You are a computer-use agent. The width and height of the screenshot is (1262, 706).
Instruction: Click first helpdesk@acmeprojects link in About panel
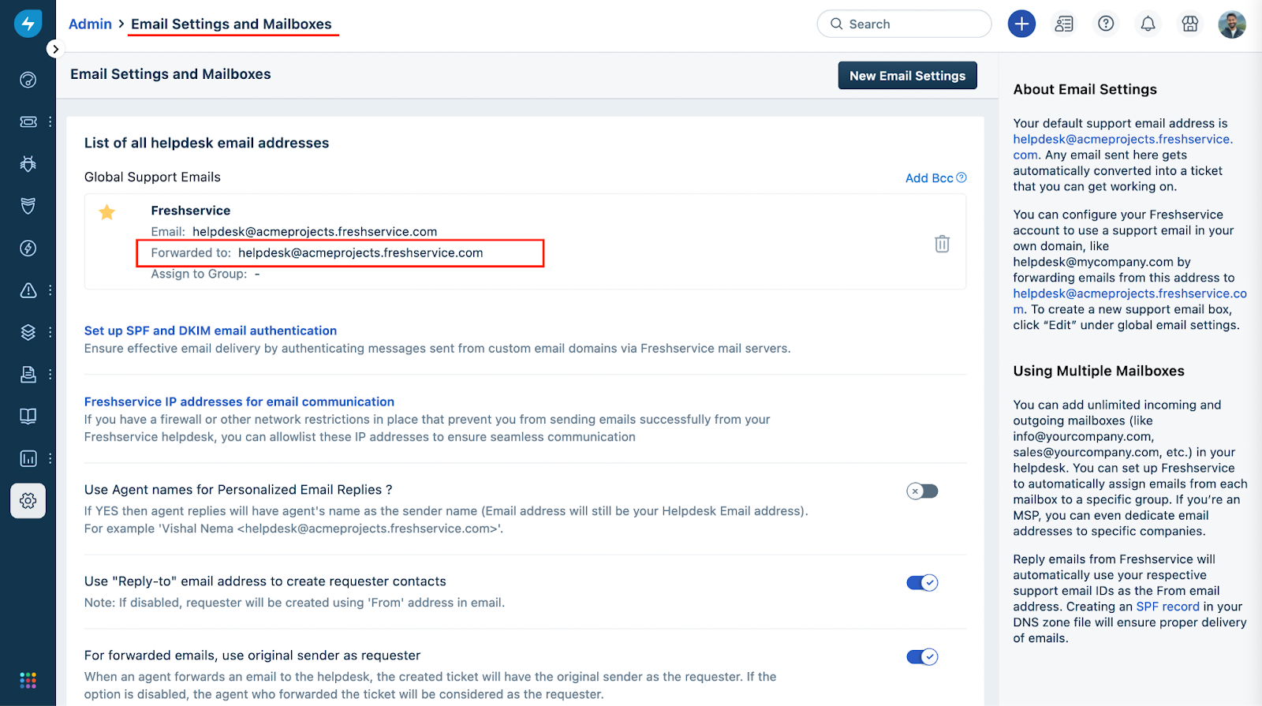click(x=1122, y=147)
